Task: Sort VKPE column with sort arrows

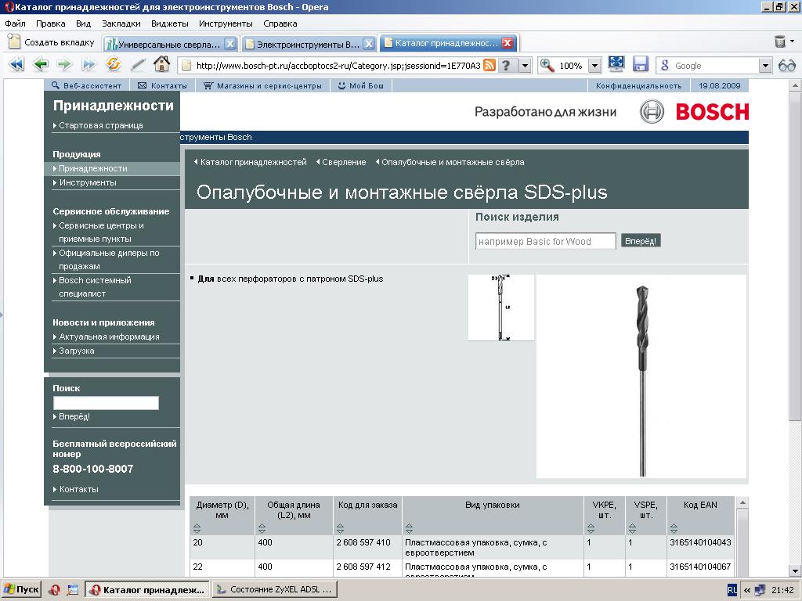Action: pos(591,528)
